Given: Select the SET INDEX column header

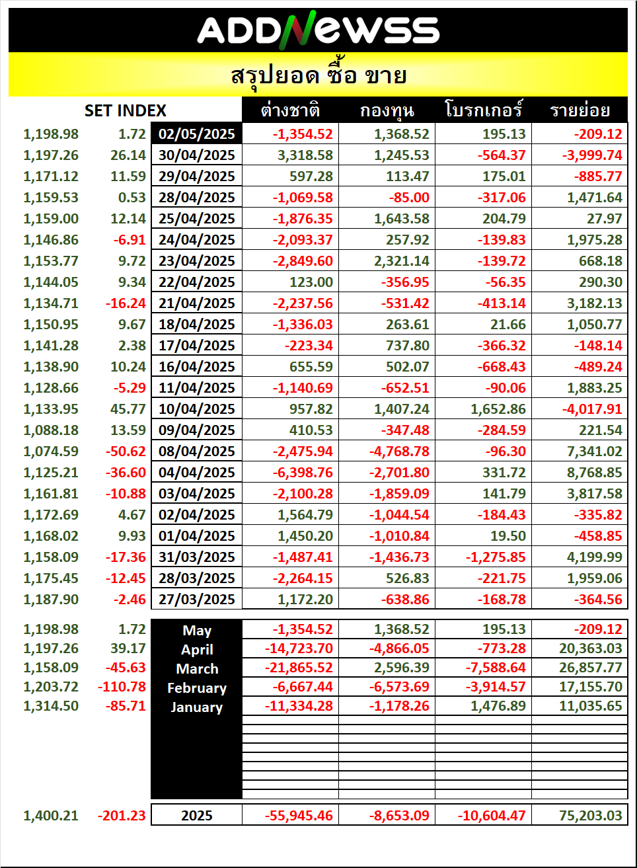Looking at the screenshot, I should [126, 110].
